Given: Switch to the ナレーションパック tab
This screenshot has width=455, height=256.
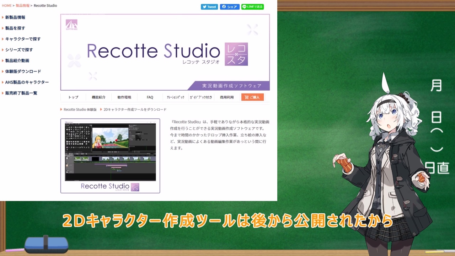Looking at the screenshot, I should coord(176,97).
